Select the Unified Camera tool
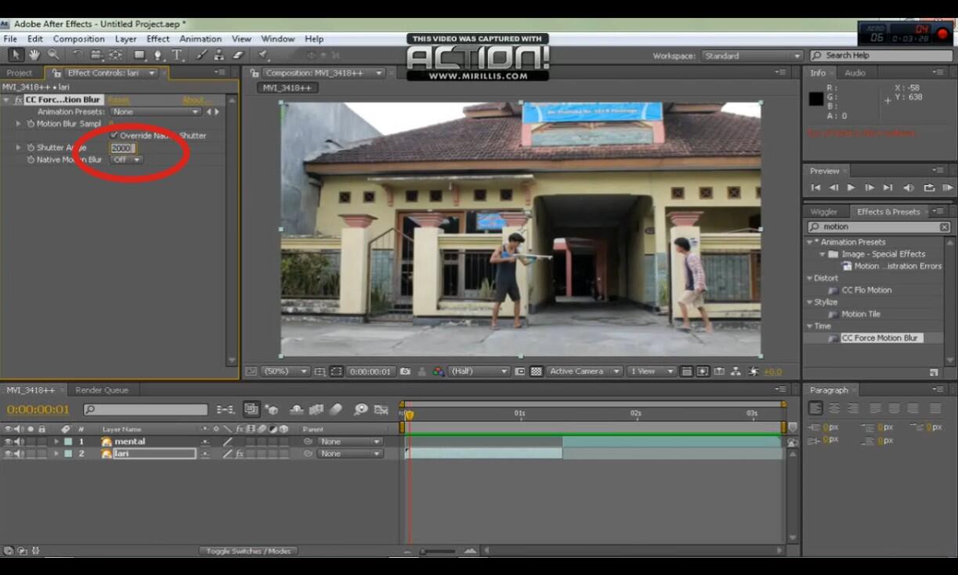This screenshot has width=958, height=575. pyautogui.click(x=96, y=55)
